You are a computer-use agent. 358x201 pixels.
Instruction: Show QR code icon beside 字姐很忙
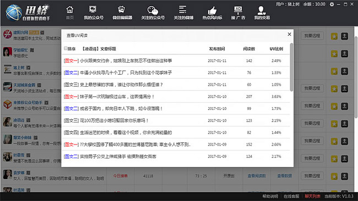point(32,50)
